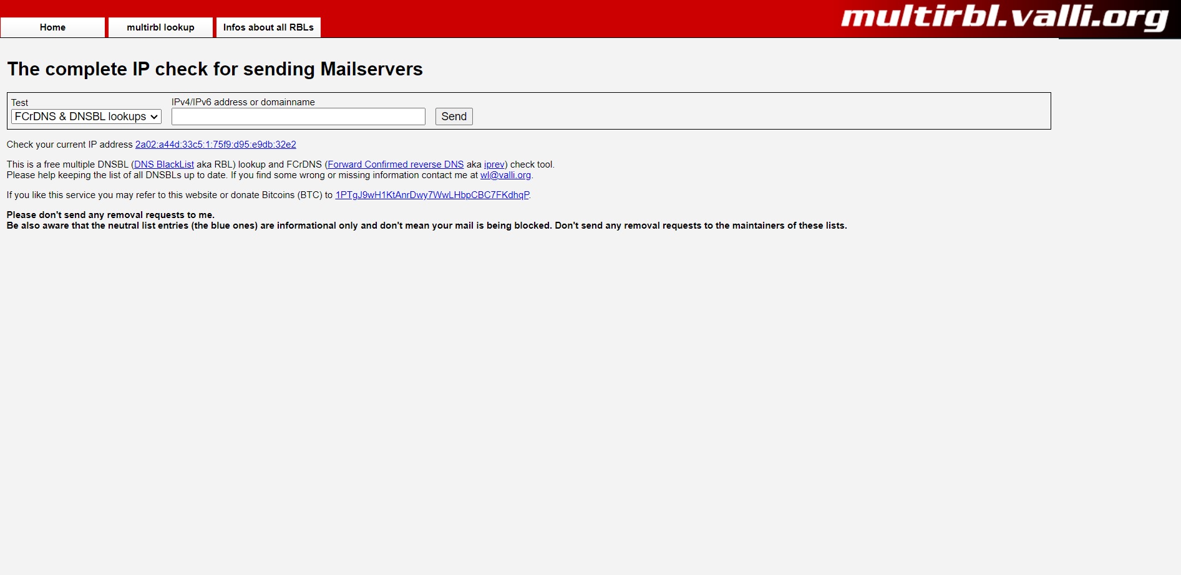Click the wl@valli.org email link

coord(505,175)
